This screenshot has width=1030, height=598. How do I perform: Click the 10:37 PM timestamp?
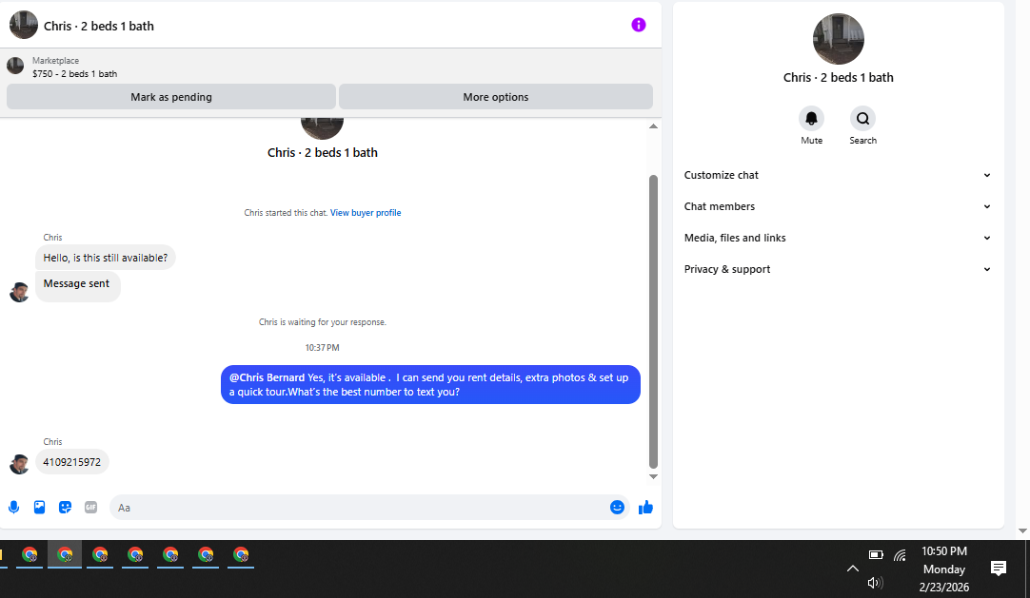click(x=322, y=348)
